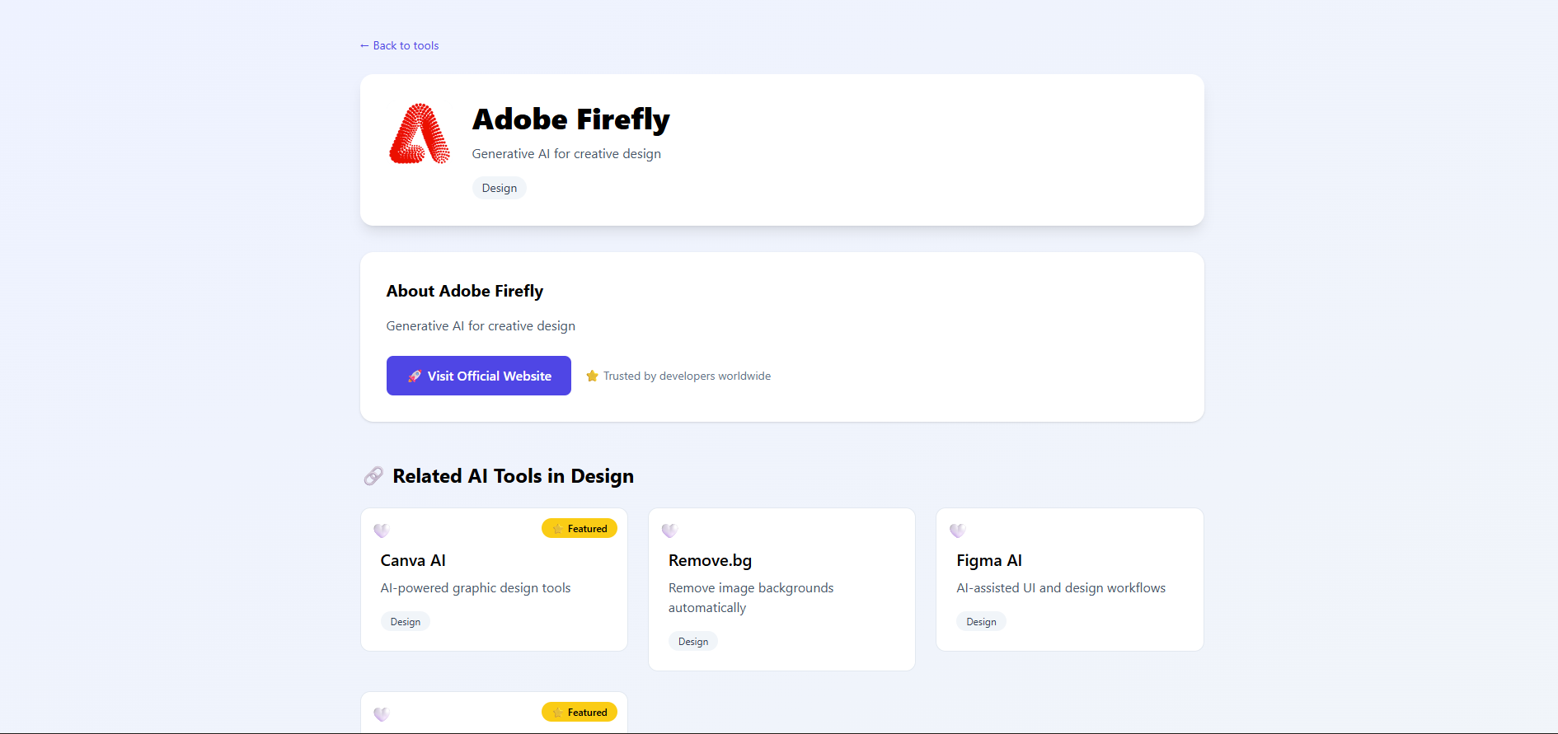Click the Featured badge on Canva AI card
This screenshot has height=734, width=1558.
[x=580, y=528]
